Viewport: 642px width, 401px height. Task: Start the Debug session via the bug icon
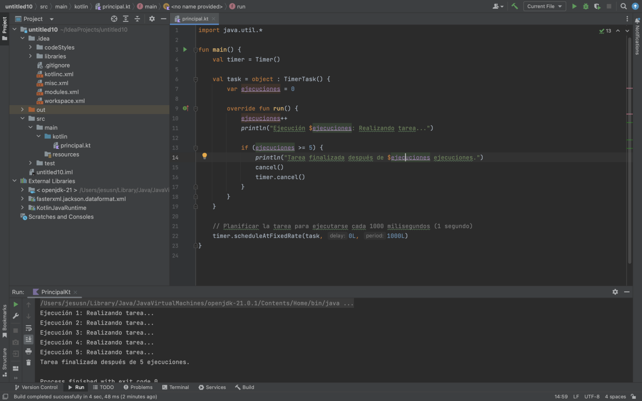point(585,6)
